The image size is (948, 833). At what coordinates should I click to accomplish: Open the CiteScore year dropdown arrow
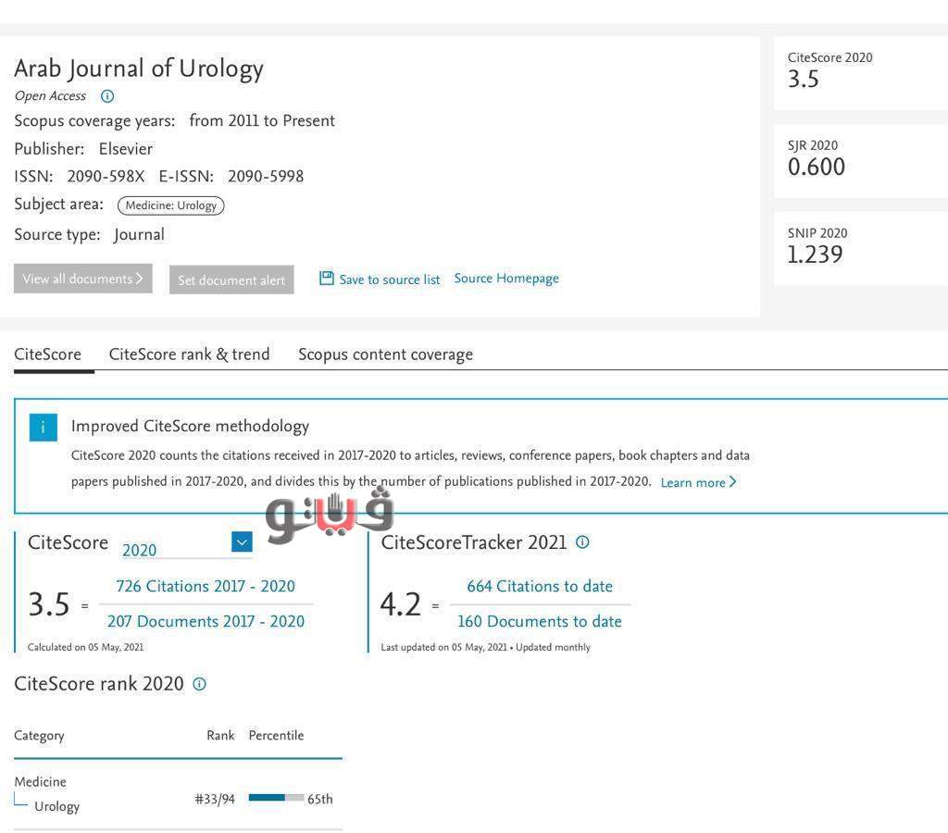pos(242,542)
